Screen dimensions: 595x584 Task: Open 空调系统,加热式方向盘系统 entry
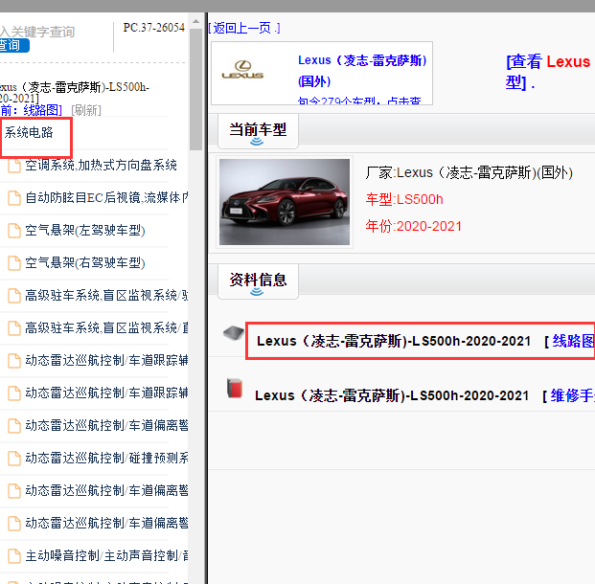(x=101, y=166)
